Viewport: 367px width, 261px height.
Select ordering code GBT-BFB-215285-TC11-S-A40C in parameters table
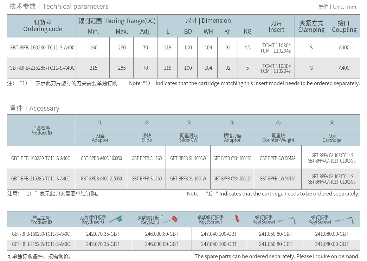click(x=42, y=68)
